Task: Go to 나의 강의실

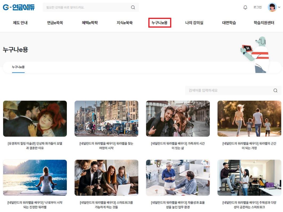Action: coord(194,23)
